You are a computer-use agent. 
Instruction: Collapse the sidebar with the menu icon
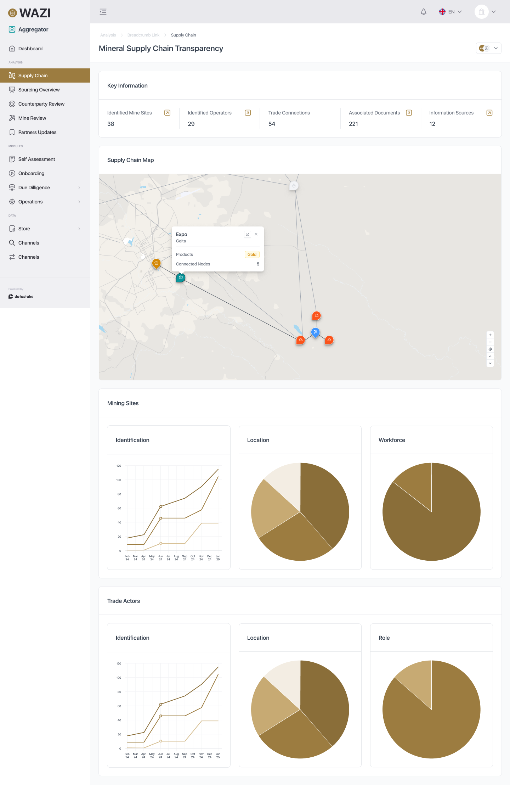tap(103, 12)
